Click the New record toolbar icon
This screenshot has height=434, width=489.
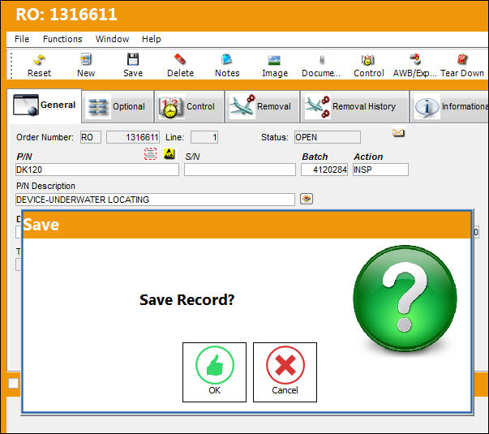[86, 66]
